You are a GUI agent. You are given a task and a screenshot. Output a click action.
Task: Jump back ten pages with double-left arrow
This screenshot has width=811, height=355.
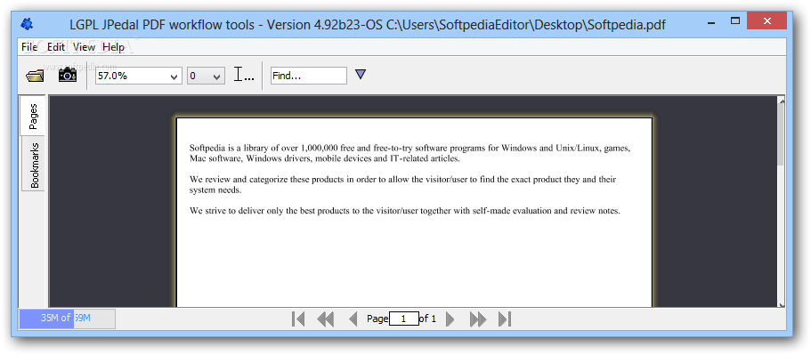(x=325, y=319)
